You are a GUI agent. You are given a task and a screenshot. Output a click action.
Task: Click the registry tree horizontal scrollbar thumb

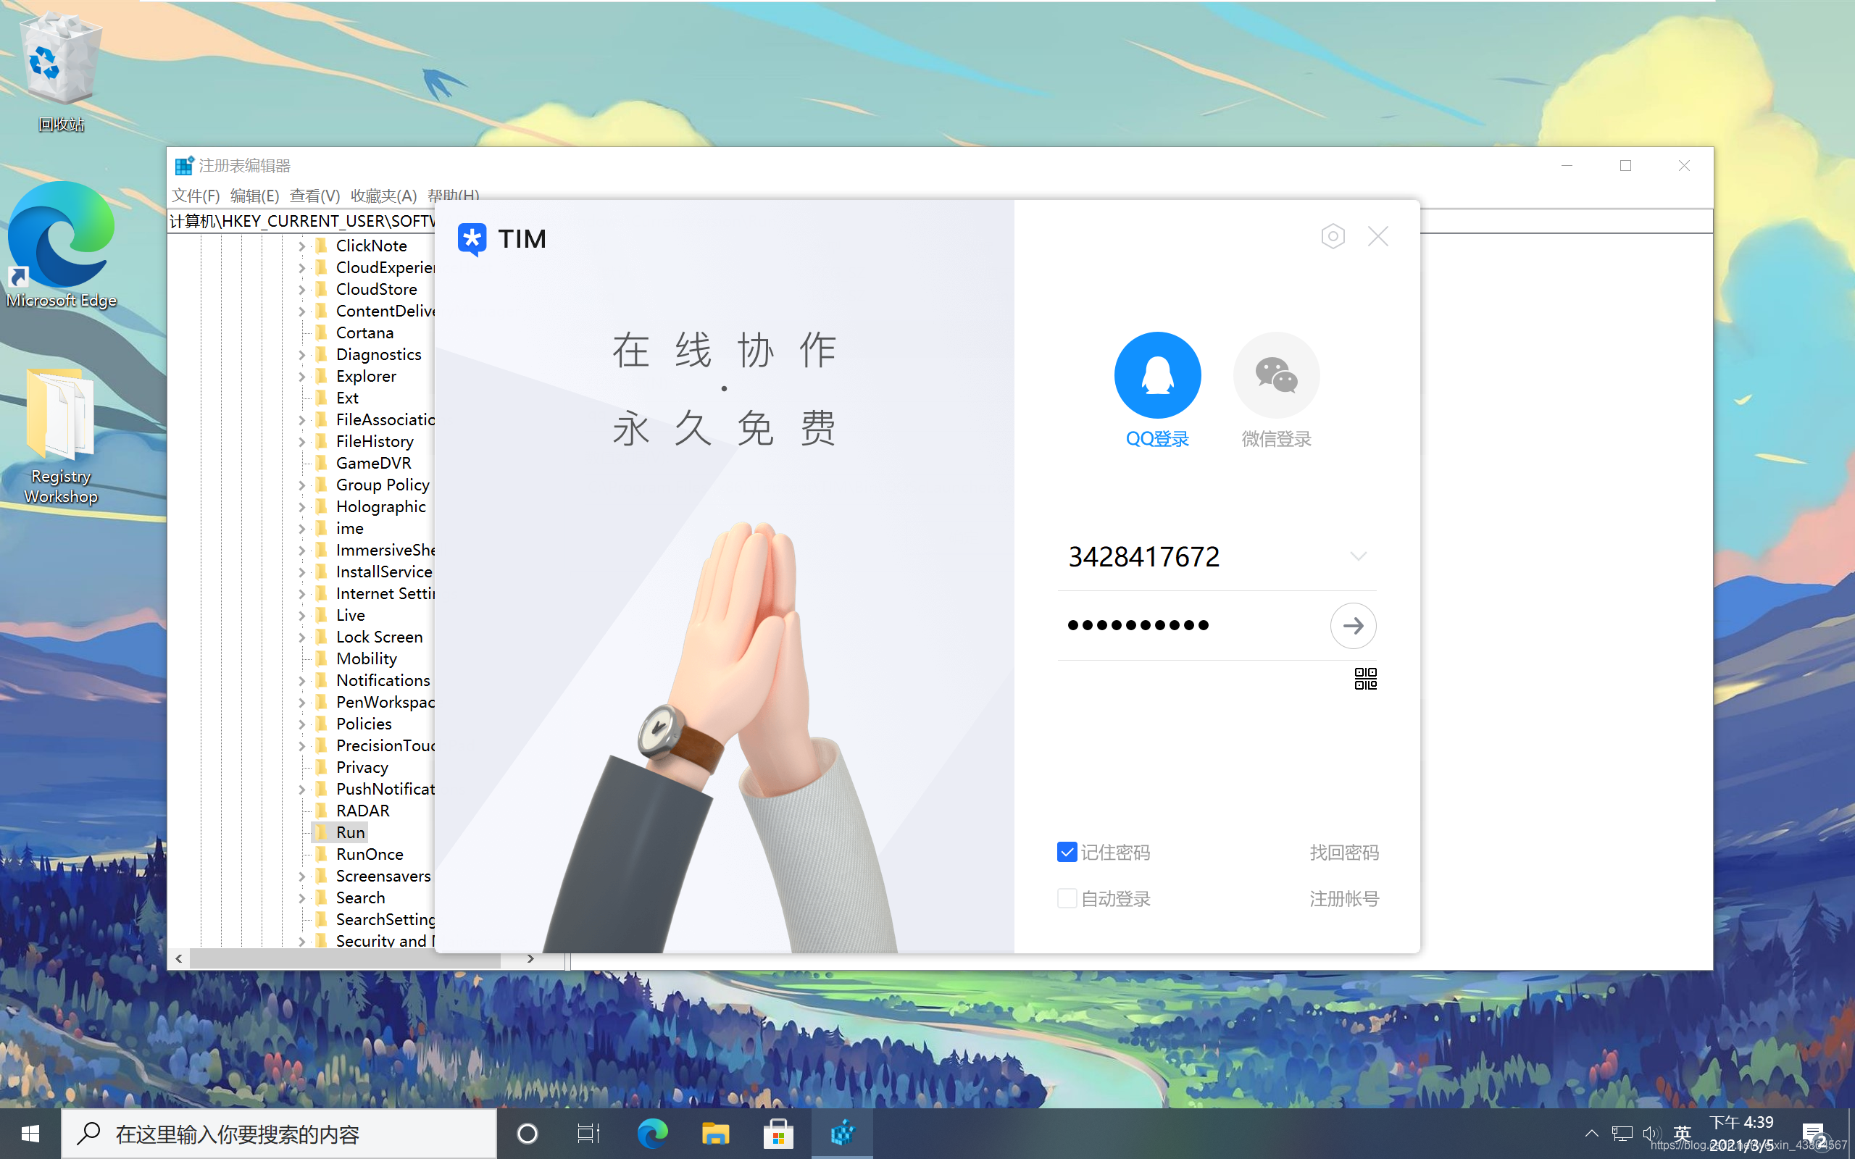pos(345,958)
